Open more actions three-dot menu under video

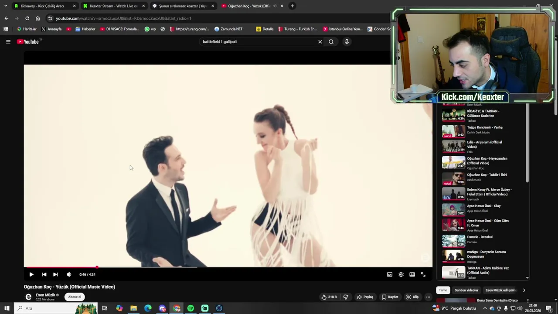coord(428,297)
